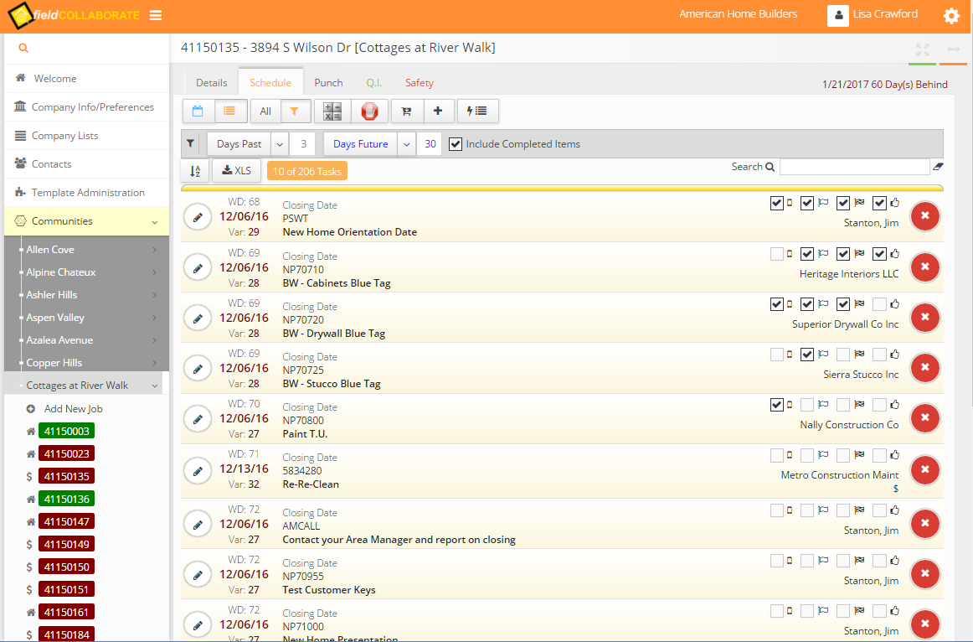Click the calculator icon on the toolbar

[x=332, y=111]
